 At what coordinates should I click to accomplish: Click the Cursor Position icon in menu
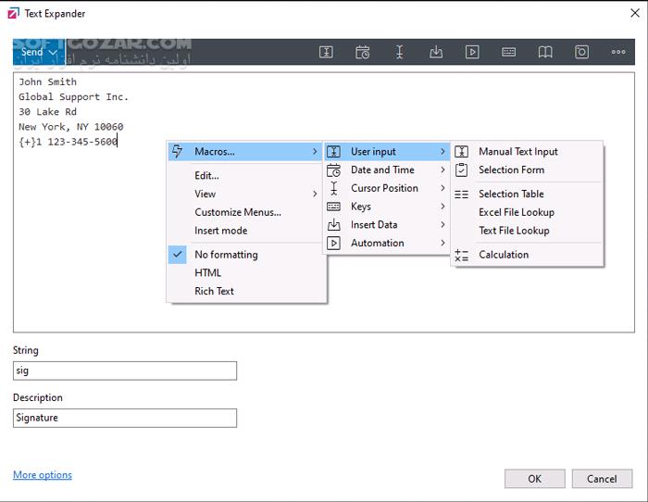pyautogui.click(x=334, y=188)
